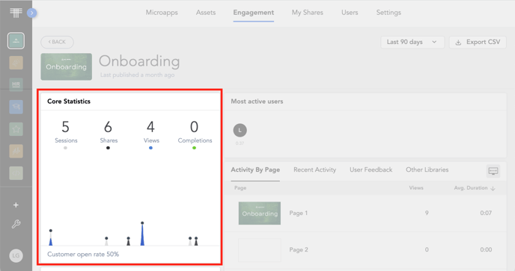Click the Sessions stat label
This screenshot has height=271, width=515.
(66, 140)
